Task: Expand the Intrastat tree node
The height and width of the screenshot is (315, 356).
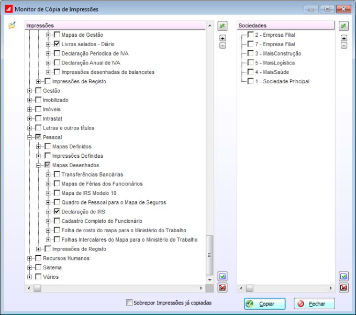Action: pos(29,118)
